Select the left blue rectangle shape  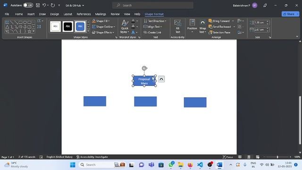tap(95, 101)
